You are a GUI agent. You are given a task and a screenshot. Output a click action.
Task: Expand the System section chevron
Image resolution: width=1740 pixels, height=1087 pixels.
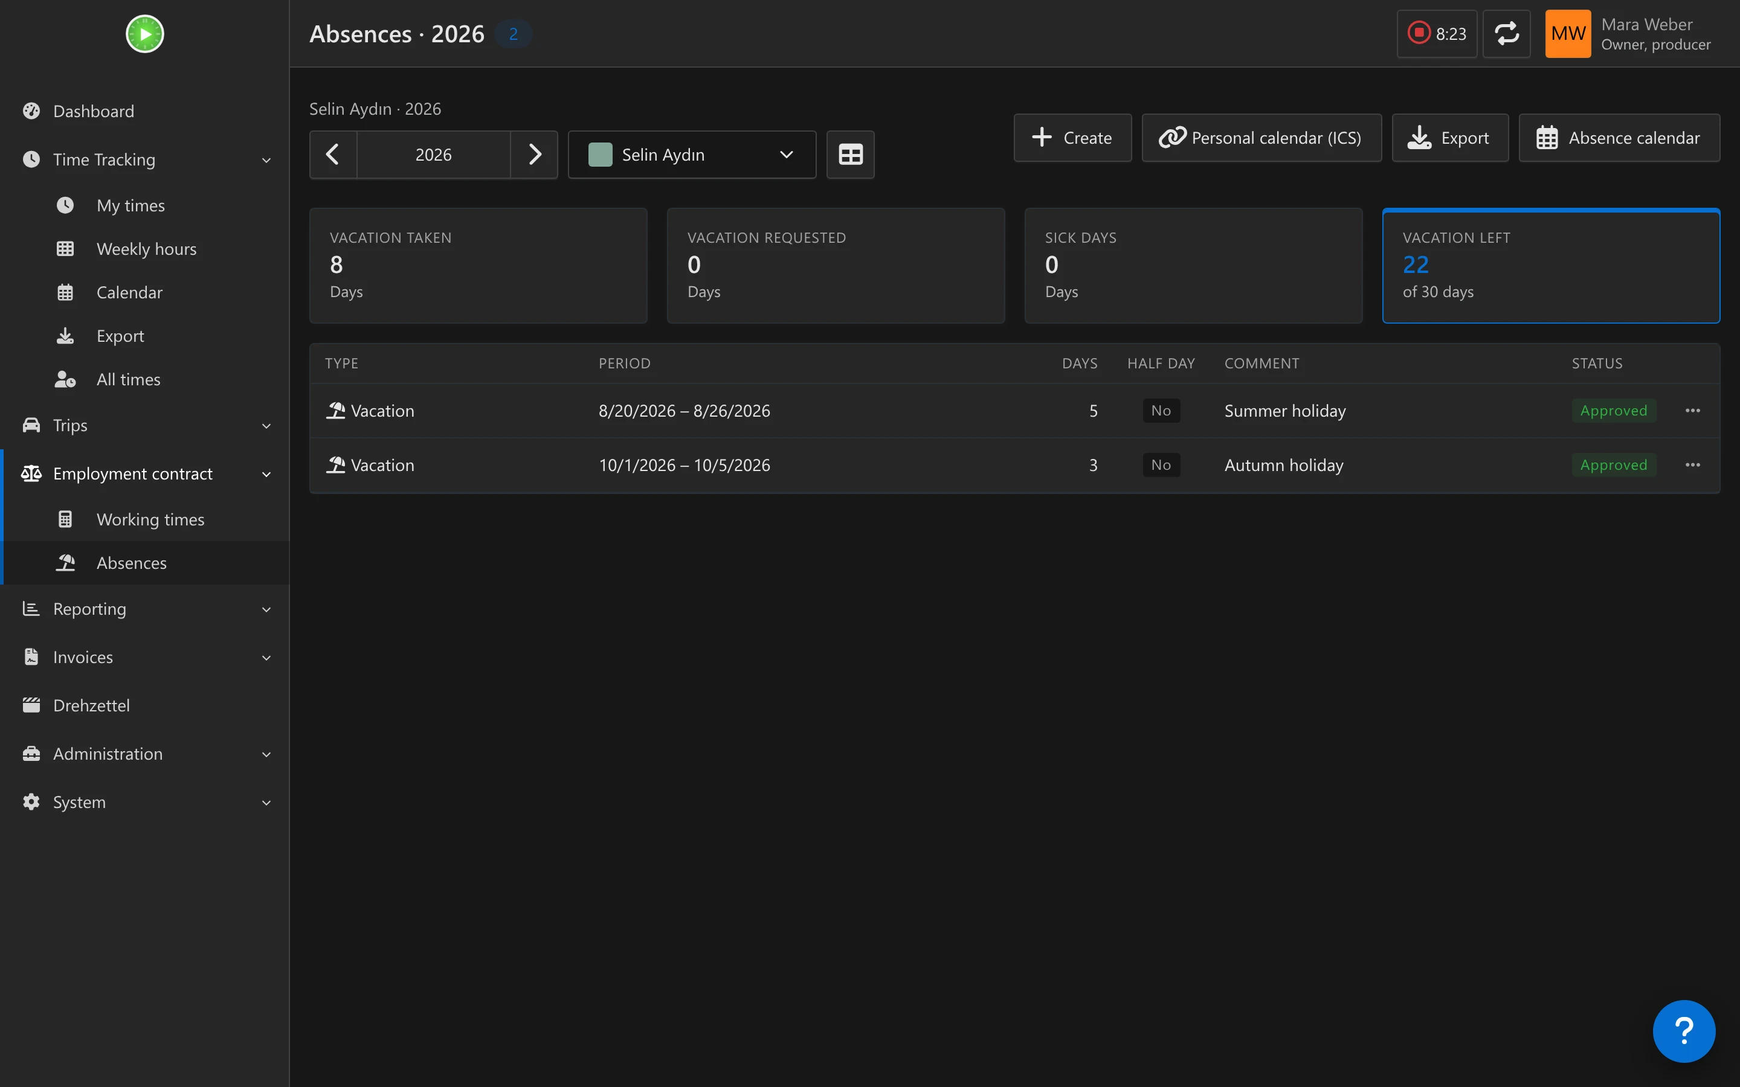(266, 803)
